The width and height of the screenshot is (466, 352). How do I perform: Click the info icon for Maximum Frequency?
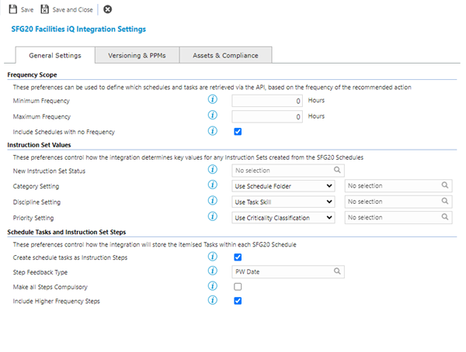click(x=212, y=116)
